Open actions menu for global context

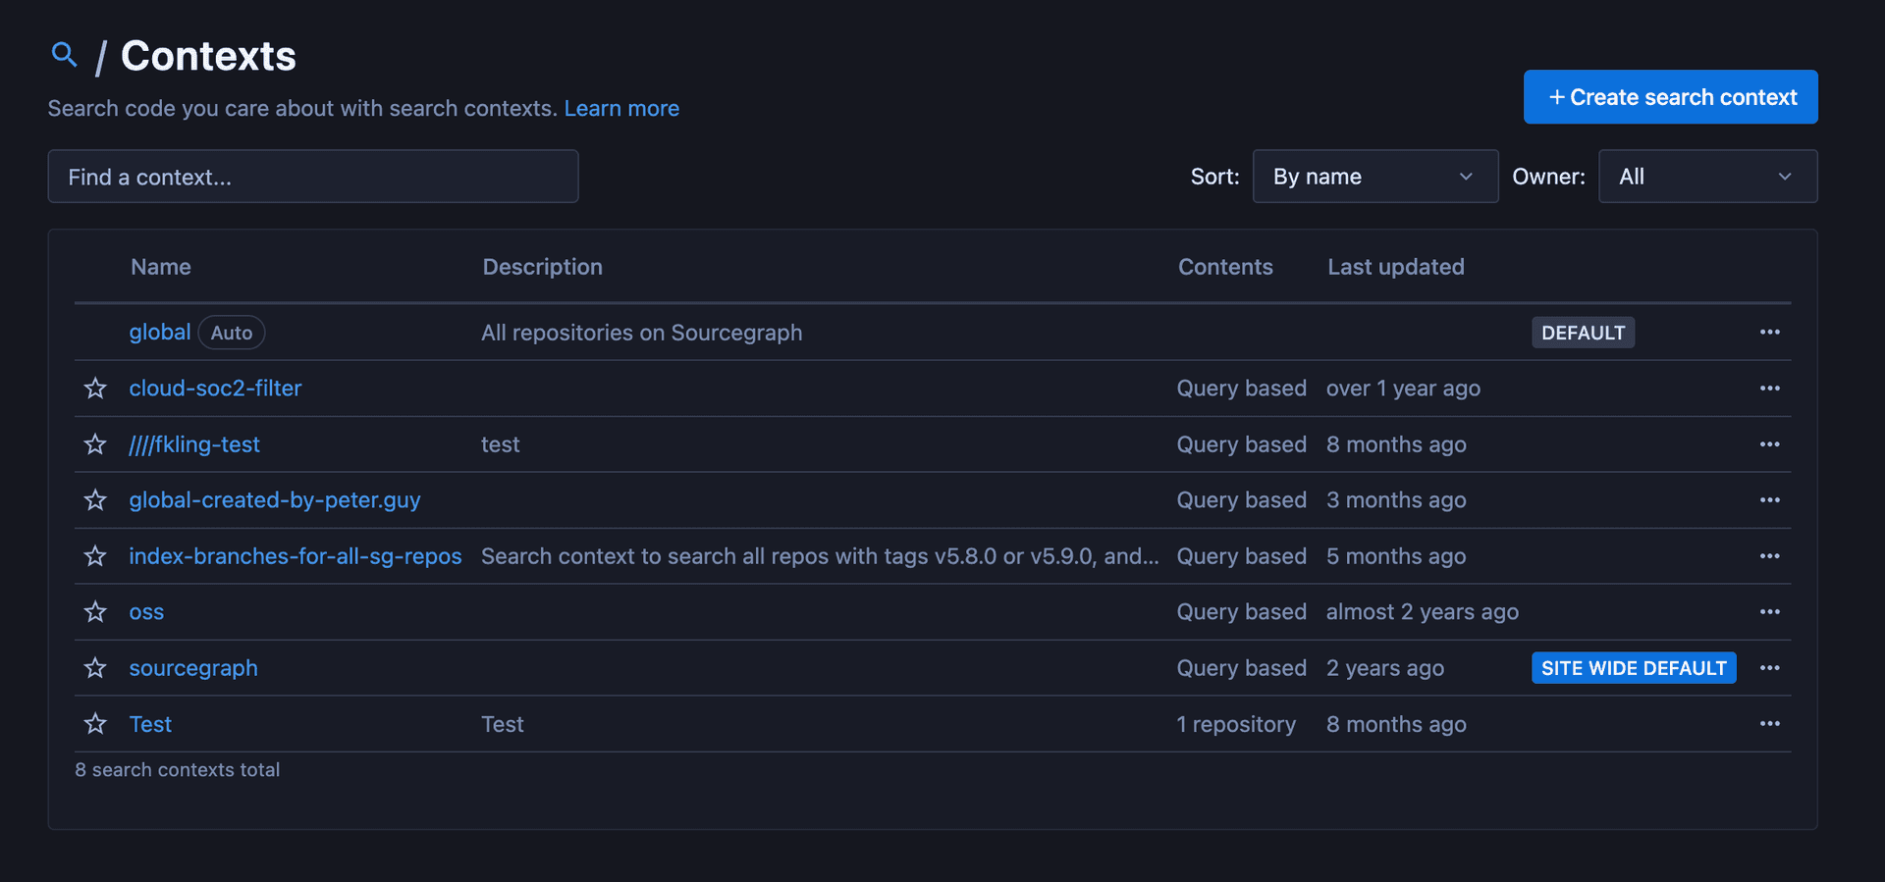pos(1770,332)
